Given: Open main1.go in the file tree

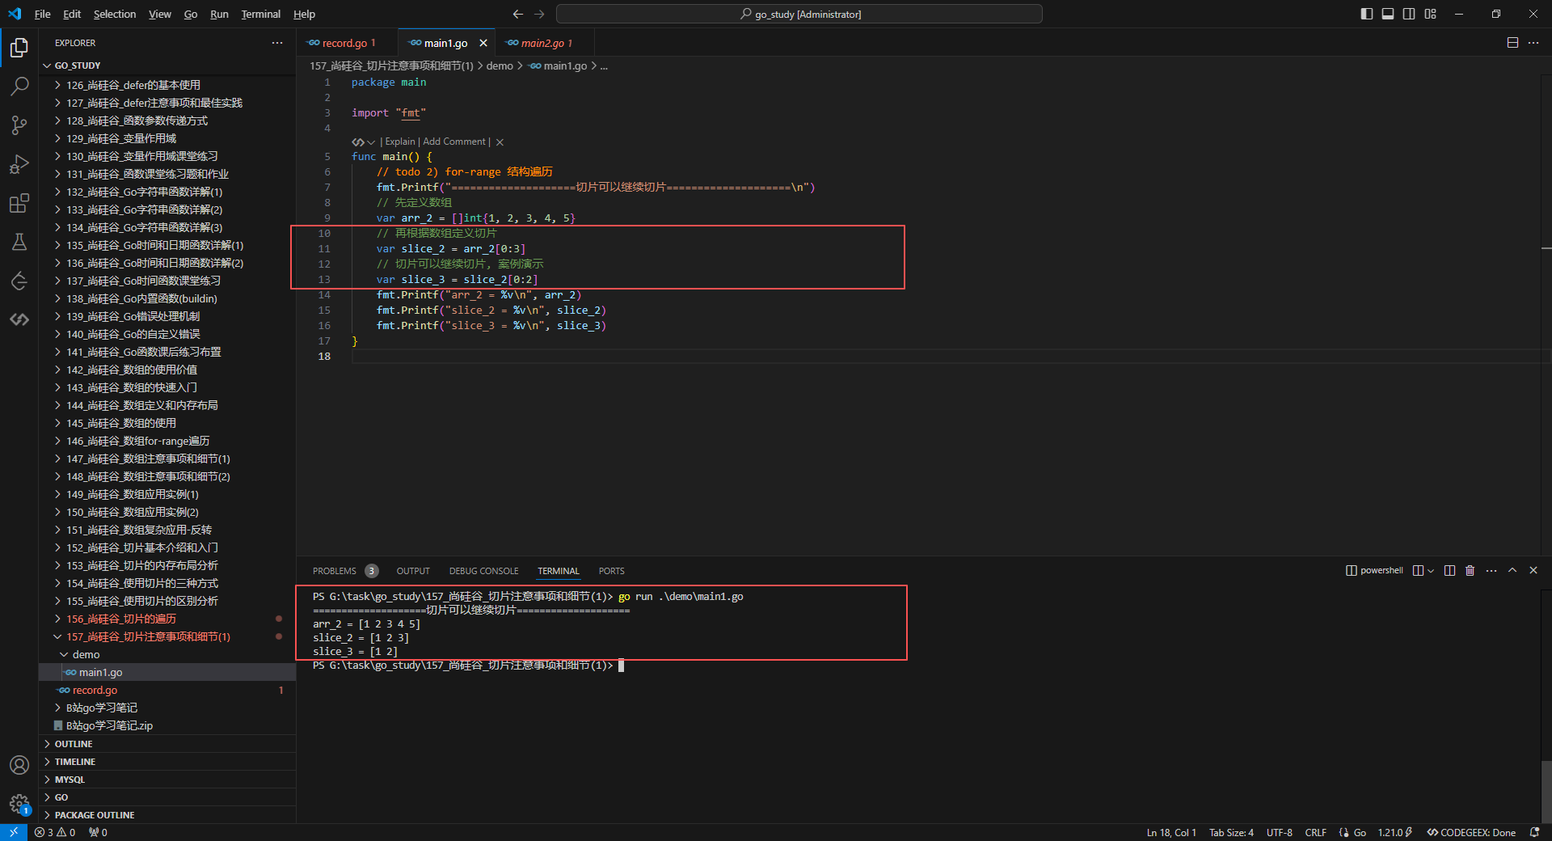Looking at the screenshot, I should 167,673.
